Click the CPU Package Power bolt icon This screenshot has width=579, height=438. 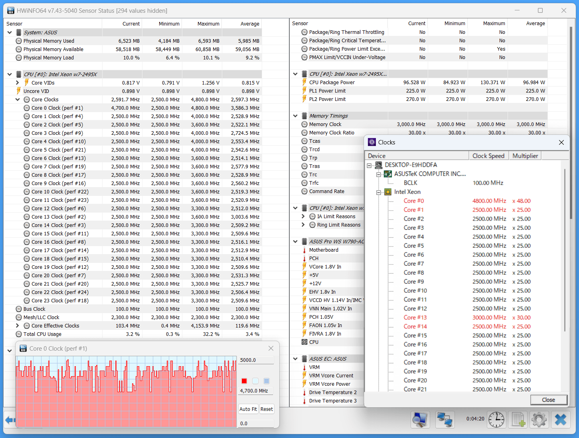(304, 82)
